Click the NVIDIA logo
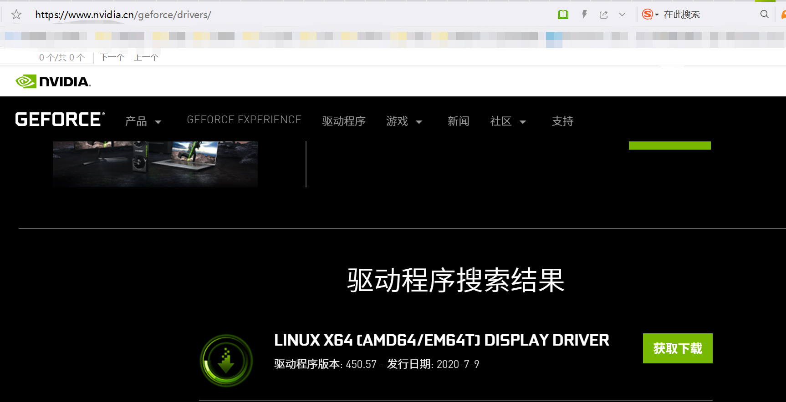The image size is (786, 402). click(x=53, y=81)
